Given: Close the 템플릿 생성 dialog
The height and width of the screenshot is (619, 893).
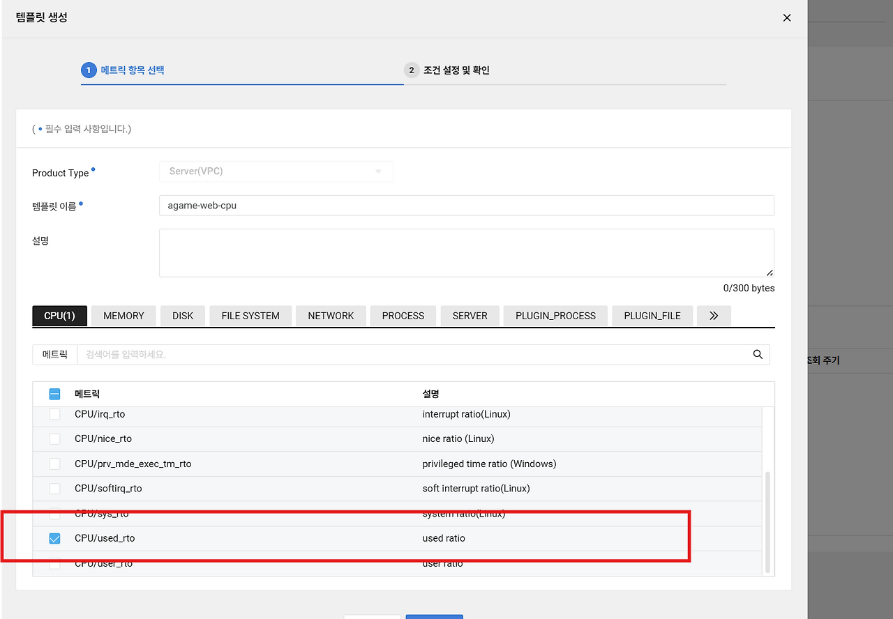Looking at the screenshot, I should point(787,18).
